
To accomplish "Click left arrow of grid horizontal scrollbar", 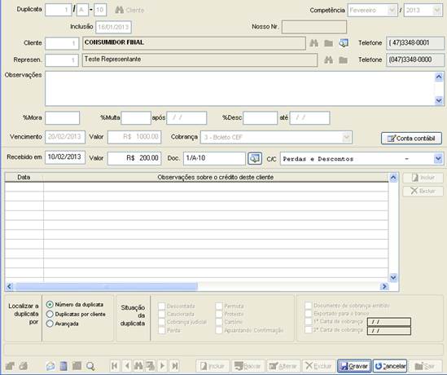I will click(10, 286).
